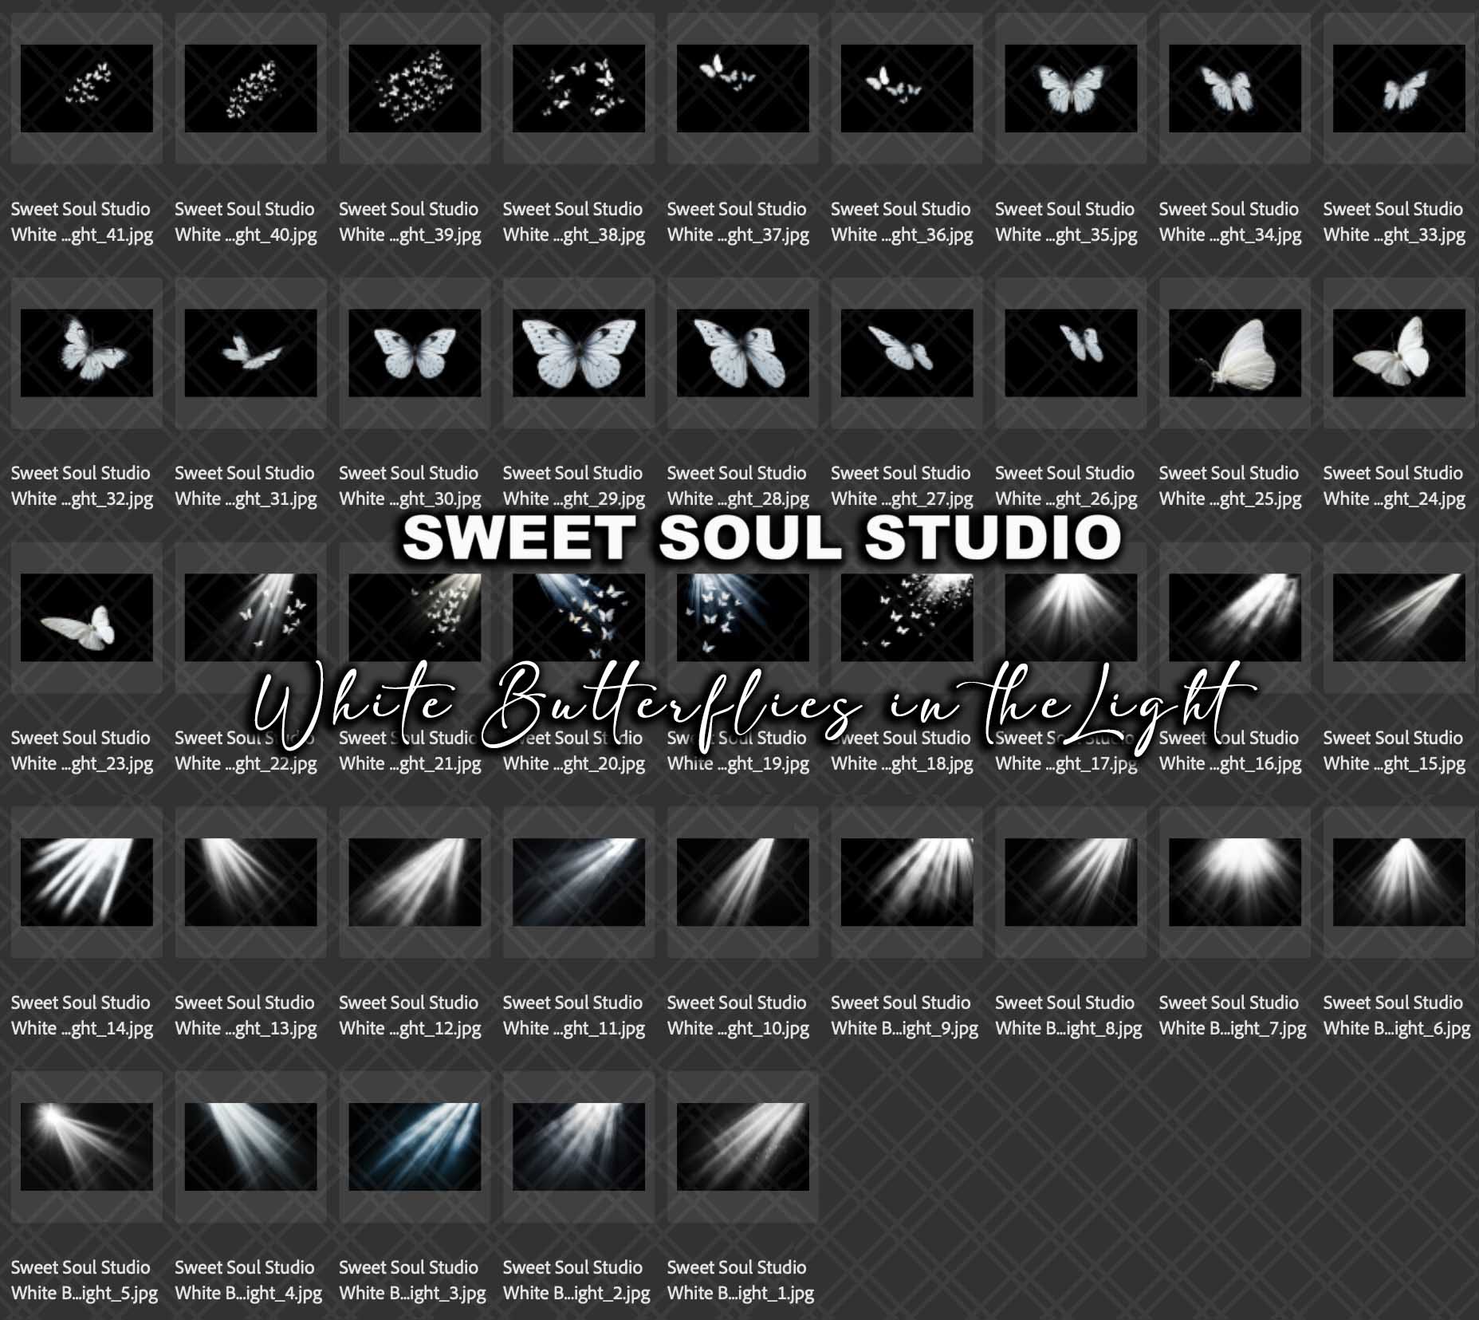Screen dimensions: 1479x1320
Task: Choose the White ...ght_36.jpg image
Action: pyautogui.click(x=907, y=89)
